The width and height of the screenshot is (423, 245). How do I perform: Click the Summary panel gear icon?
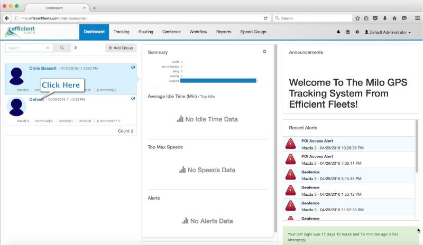pos(265,51)
